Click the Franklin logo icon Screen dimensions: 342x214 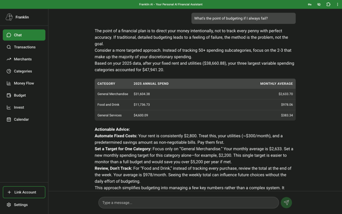click(x=9, y=17)
